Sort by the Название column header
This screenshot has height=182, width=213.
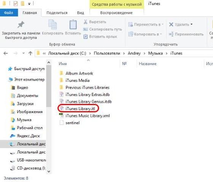(x=148, y=64)
